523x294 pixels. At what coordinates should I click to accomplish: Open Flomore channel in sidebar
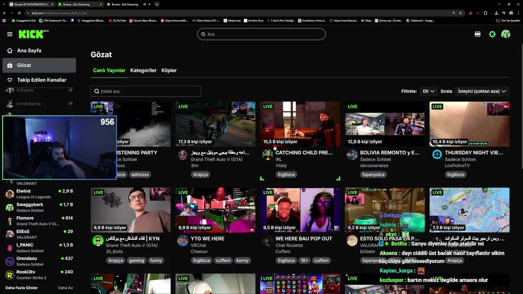(39, 220)
